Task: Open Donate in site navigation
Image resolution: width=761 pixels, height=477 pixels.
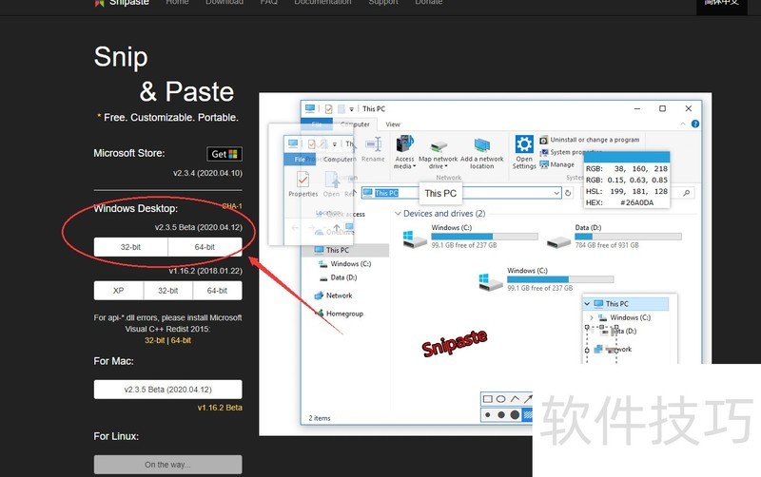Action: tap(429, 3)
